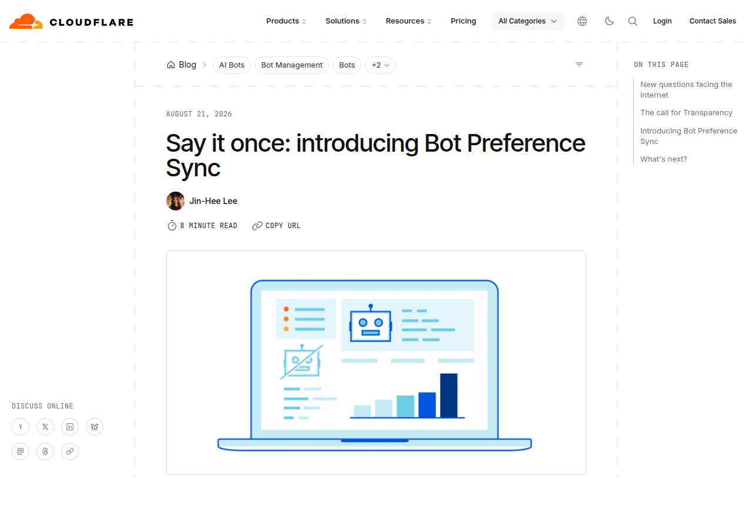Click the Cloudflare logo
The height and width of the screenshot is (529, 752).
[71, 22]
